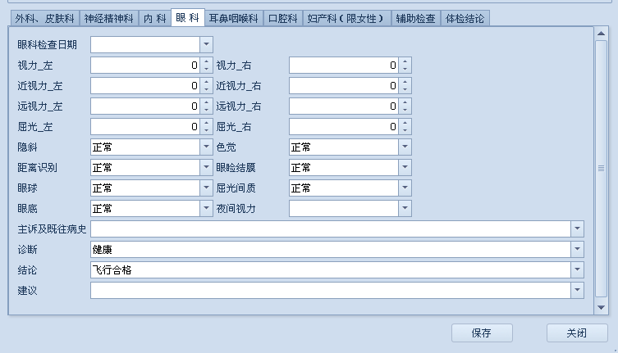Click the 视力_右 value field
618x353 pixels.
click(x=344, y=65)
